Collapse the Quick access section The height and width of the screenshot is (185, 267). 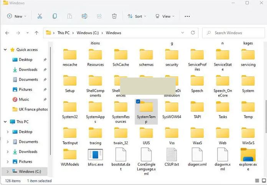pyautogui.click(x=5, y=50)
